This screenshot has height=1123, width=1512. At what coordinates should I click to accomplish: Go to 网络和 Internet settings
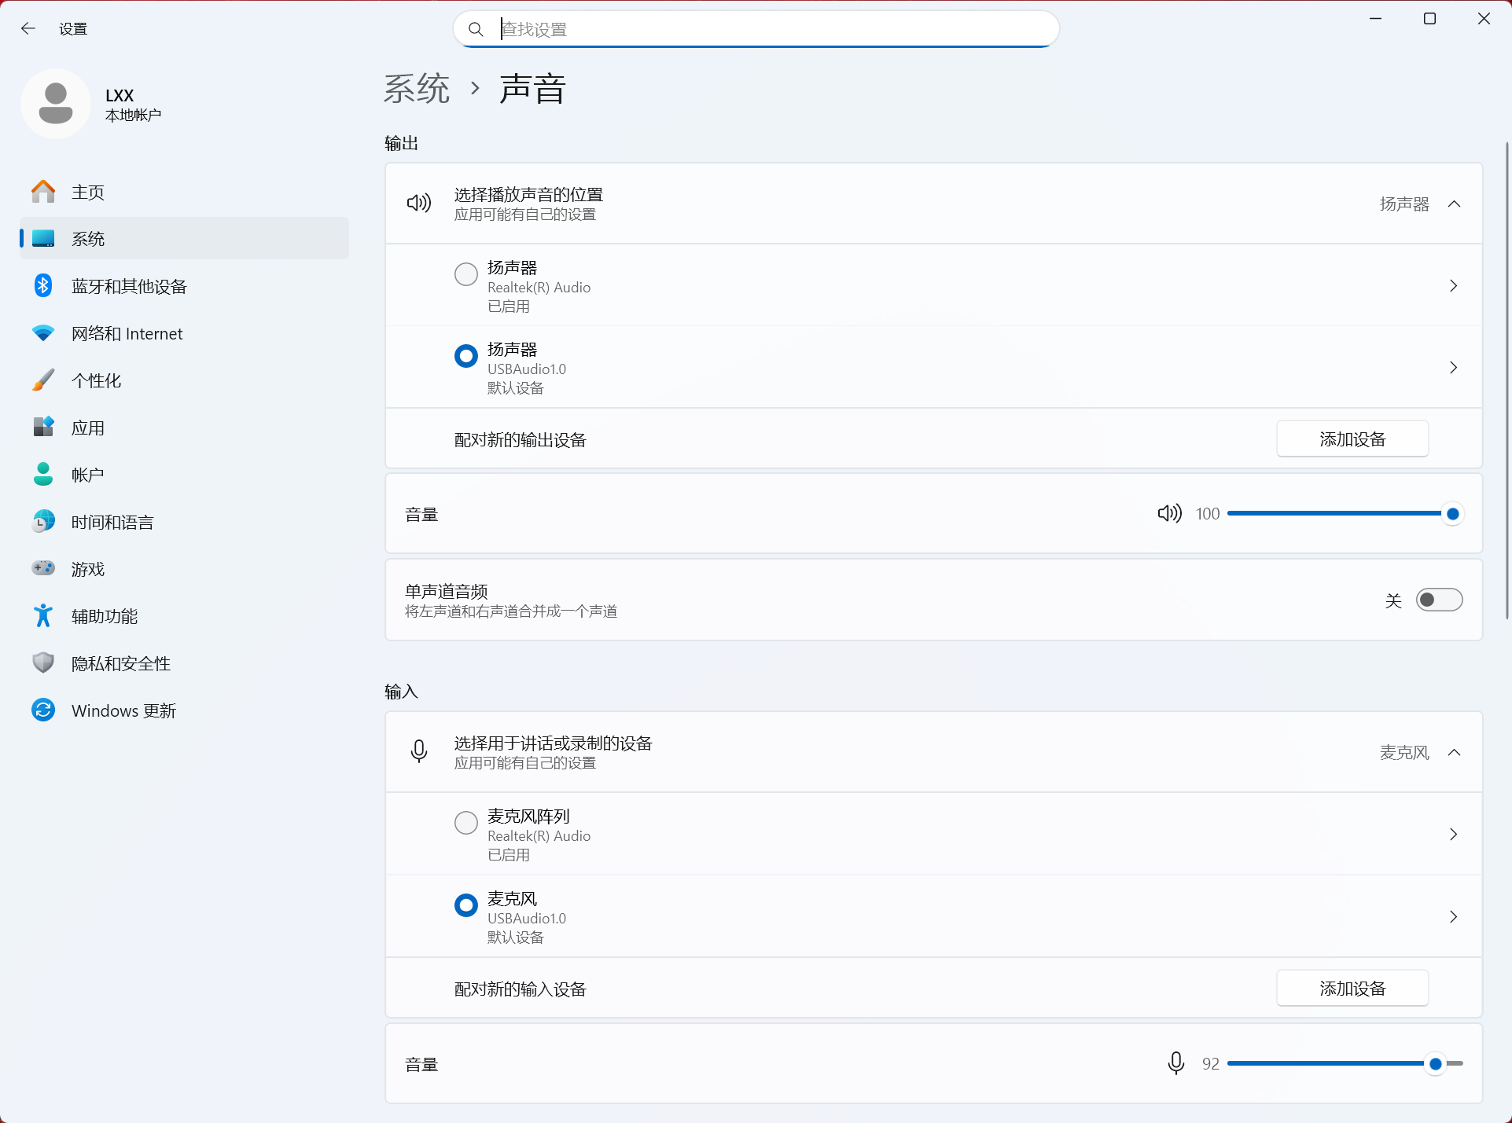[x=184, y=333]
